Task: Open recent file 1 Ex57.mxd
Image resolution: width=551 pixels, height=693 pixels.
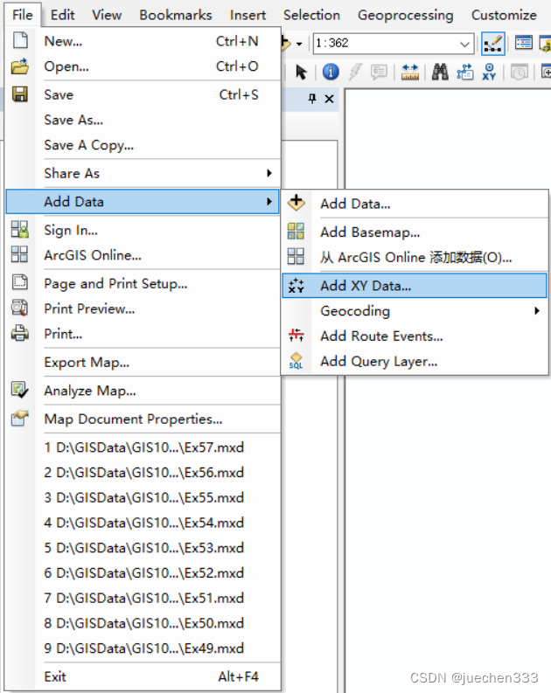Action: point(143,447)
